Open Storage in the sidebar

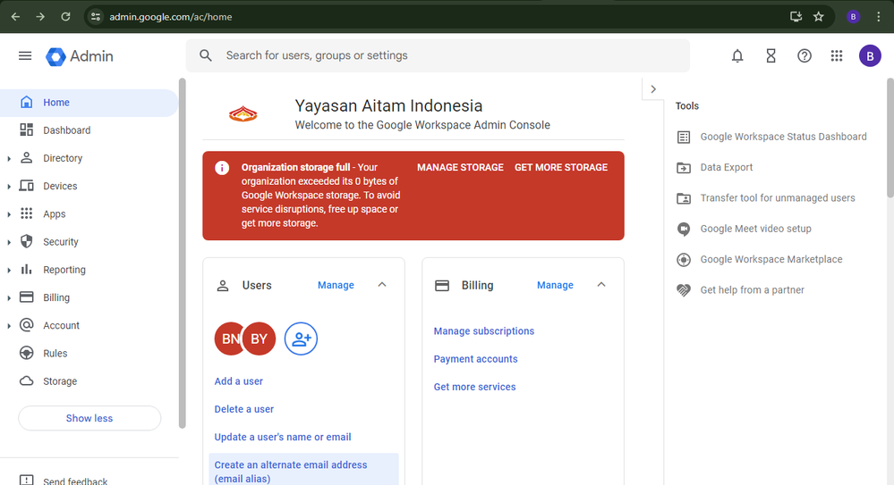[x=89, y=381]
